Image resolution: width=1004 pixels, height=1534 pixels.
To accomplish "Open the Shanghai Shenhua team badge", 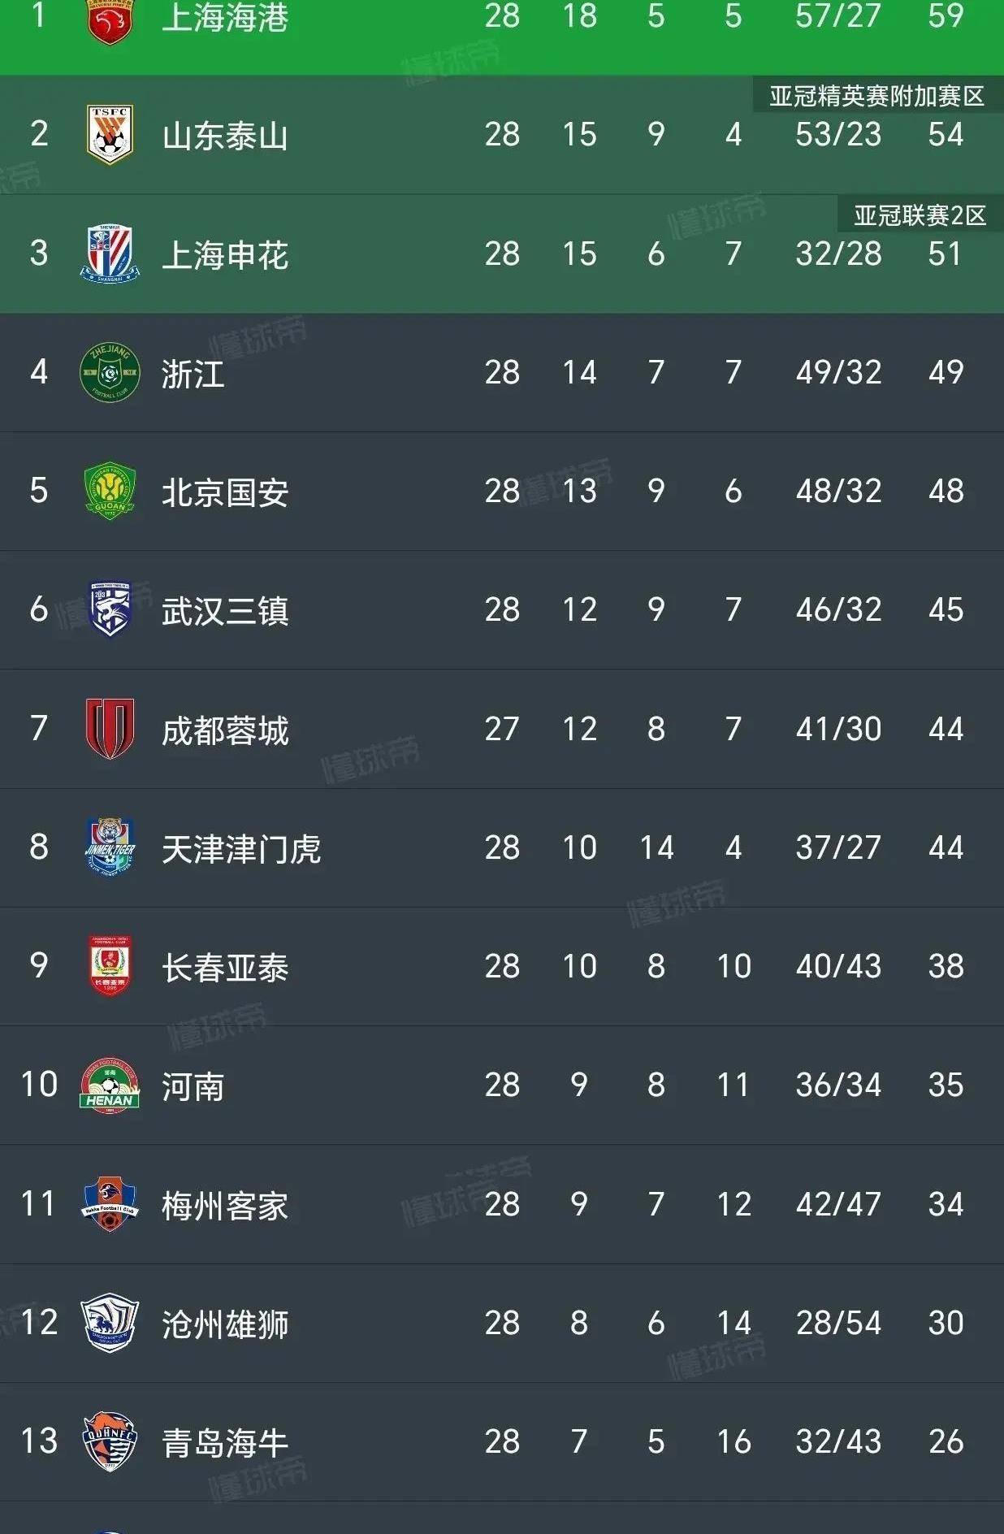I will pos(110,253).
